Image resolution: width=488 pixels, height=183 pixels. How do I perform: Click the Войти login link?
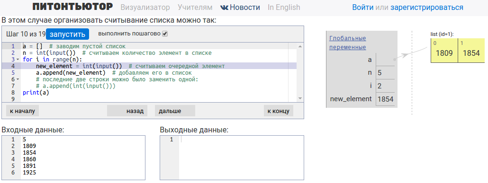tap(363, 8)
